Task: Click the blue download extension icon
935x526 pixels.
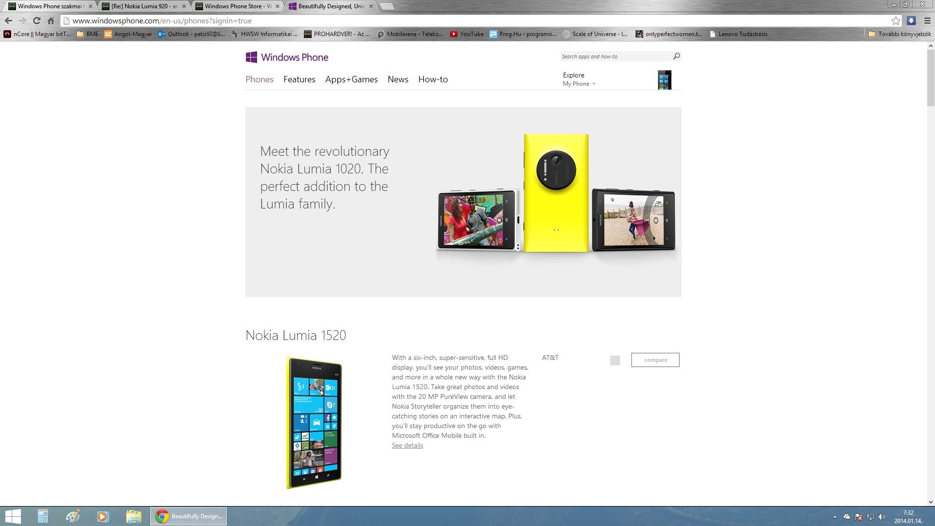Action: pos(911,20)
